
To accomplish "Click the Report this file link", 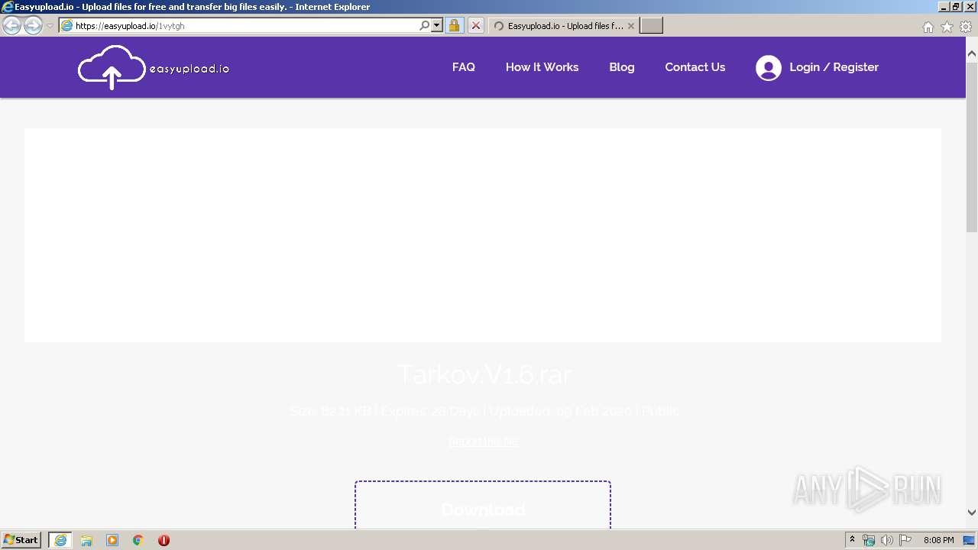I will tap(484, 442).
